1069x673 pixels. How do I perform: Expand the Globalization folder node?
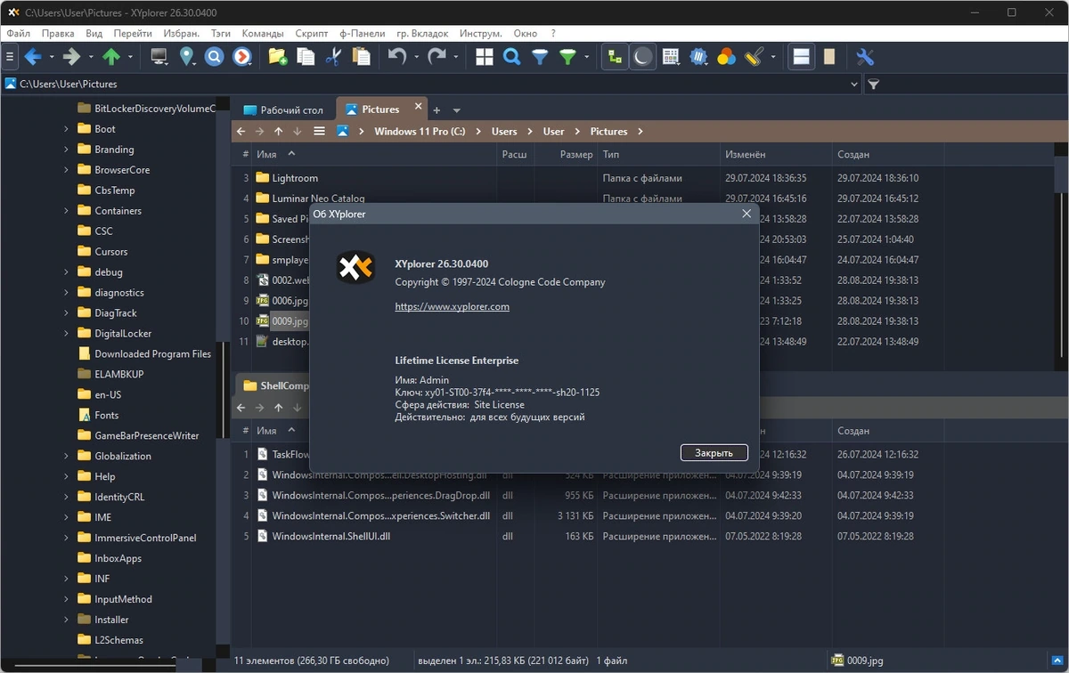67,456
